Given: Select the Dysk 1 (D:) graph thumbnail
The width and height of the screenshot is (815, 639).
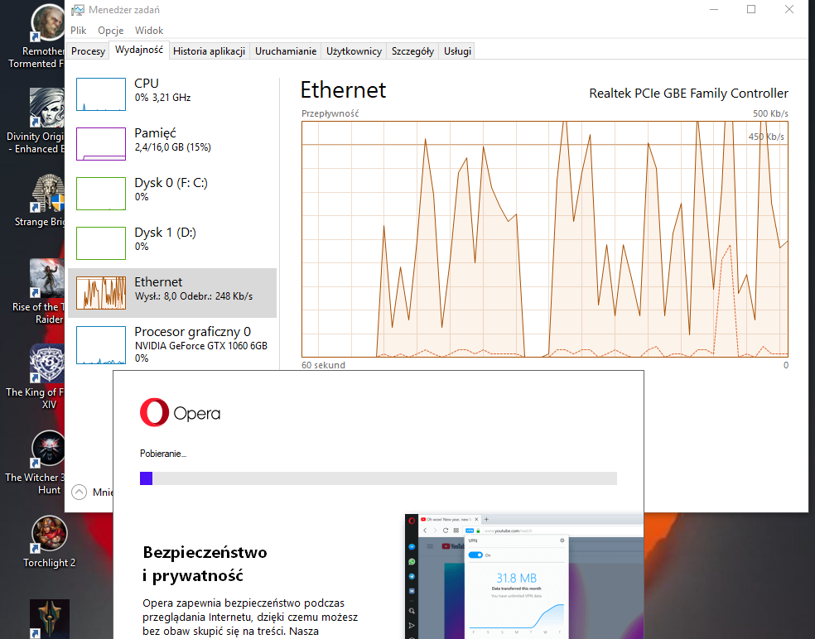Looking at the screenshot, I should [101, 243].
